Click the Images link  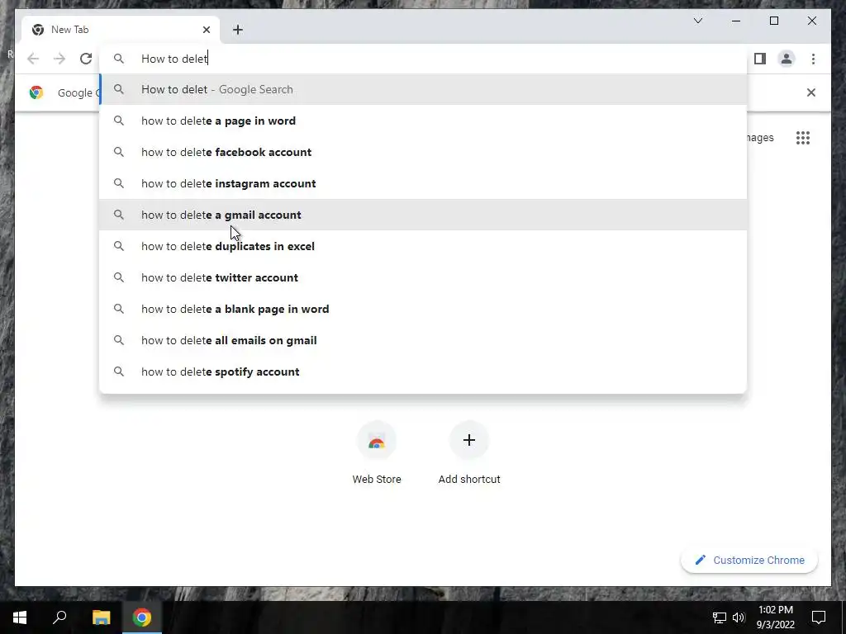pyautogui.click(x=760, y=138)
